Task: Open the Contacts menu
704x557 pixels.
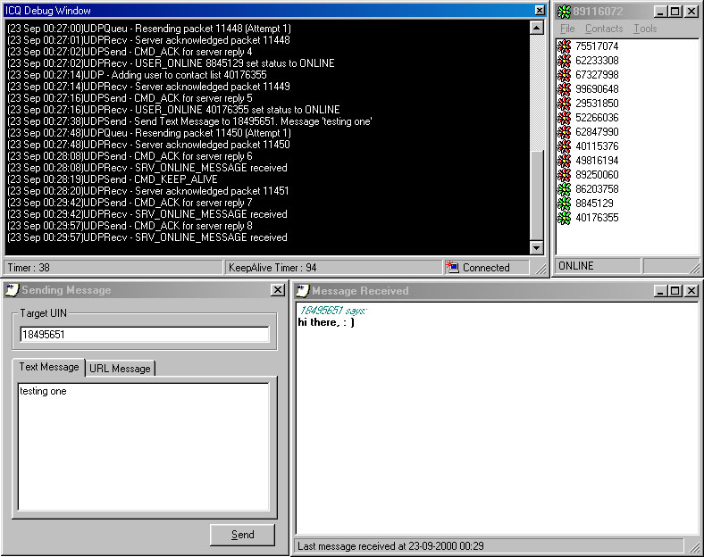Action: coord(604,29)
